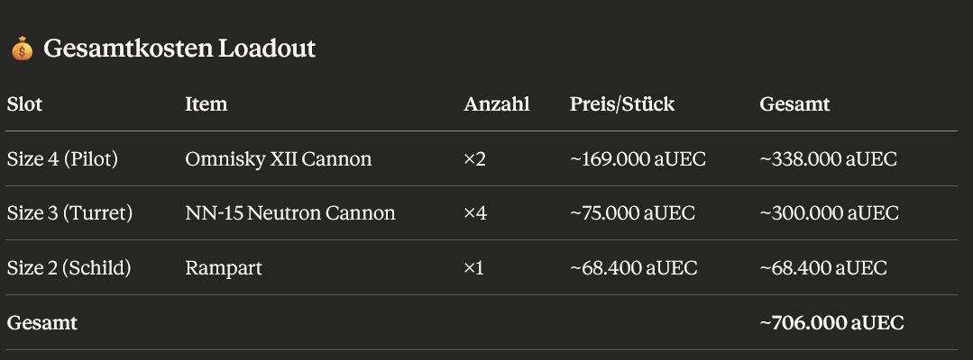
Task: Click the Preis/Stück column header
Action: (621, 104)
